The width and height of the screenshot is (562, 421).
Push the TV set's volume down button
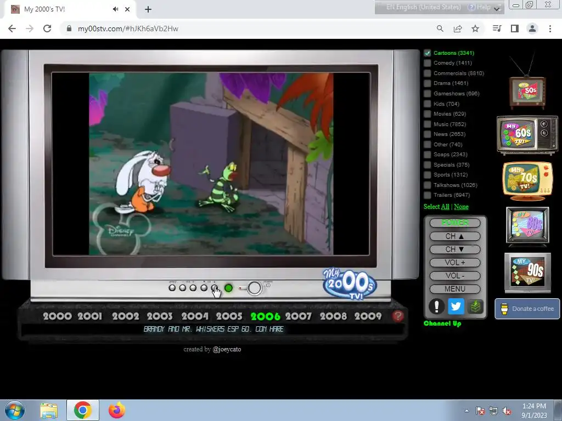click(x=182, y=288)
